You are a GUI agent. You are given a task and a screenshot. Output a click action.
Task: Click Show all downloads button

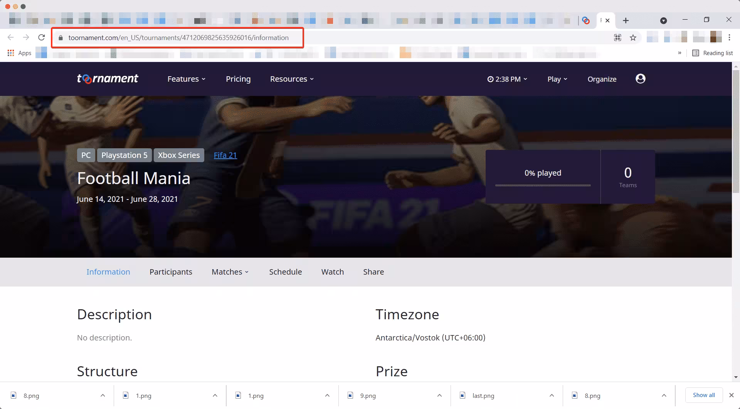click(x=704, y=395)
